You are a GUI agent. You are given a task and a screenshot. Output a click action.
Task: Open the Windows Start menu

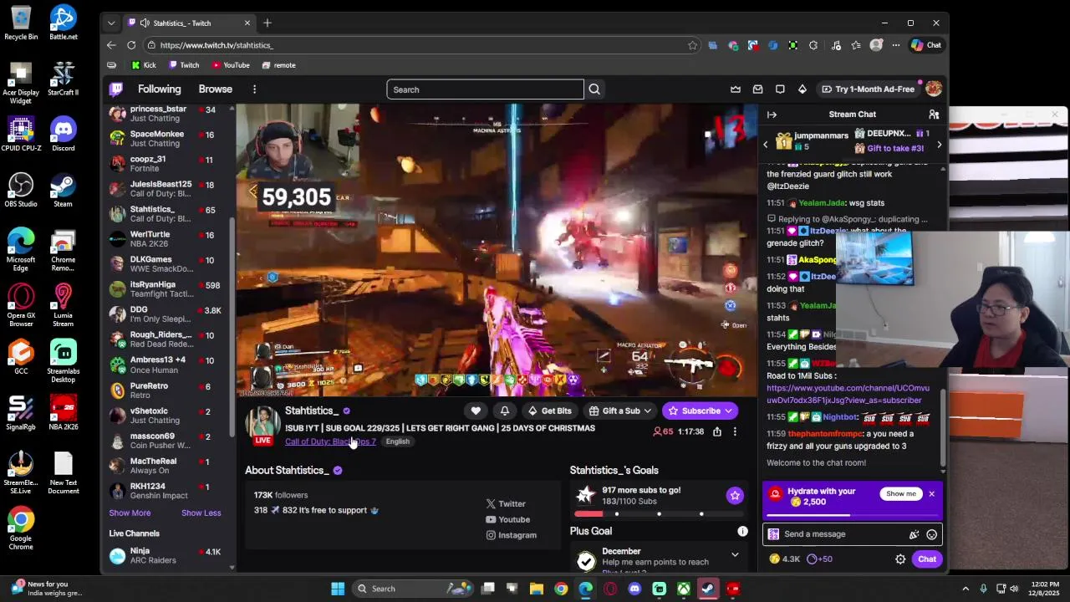(338, 589)
